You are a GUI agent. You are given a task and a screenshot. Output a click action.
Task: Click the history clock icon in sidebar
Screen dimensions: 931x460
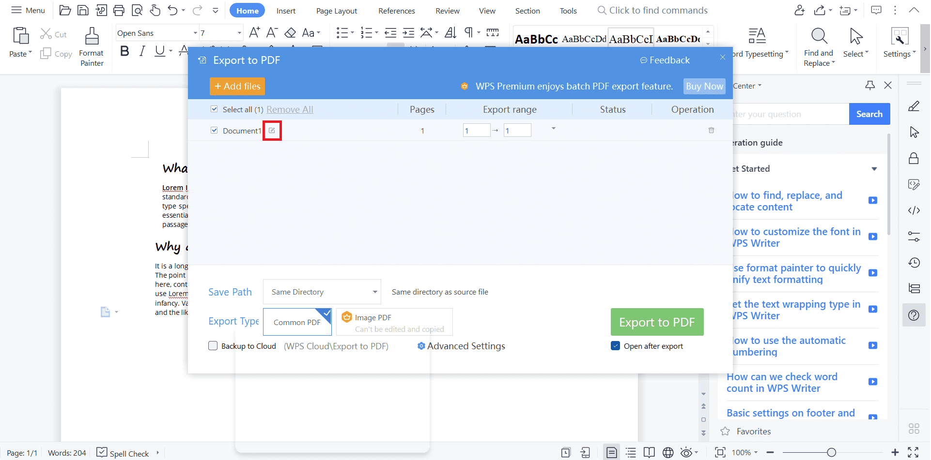(x=914, y=263)
